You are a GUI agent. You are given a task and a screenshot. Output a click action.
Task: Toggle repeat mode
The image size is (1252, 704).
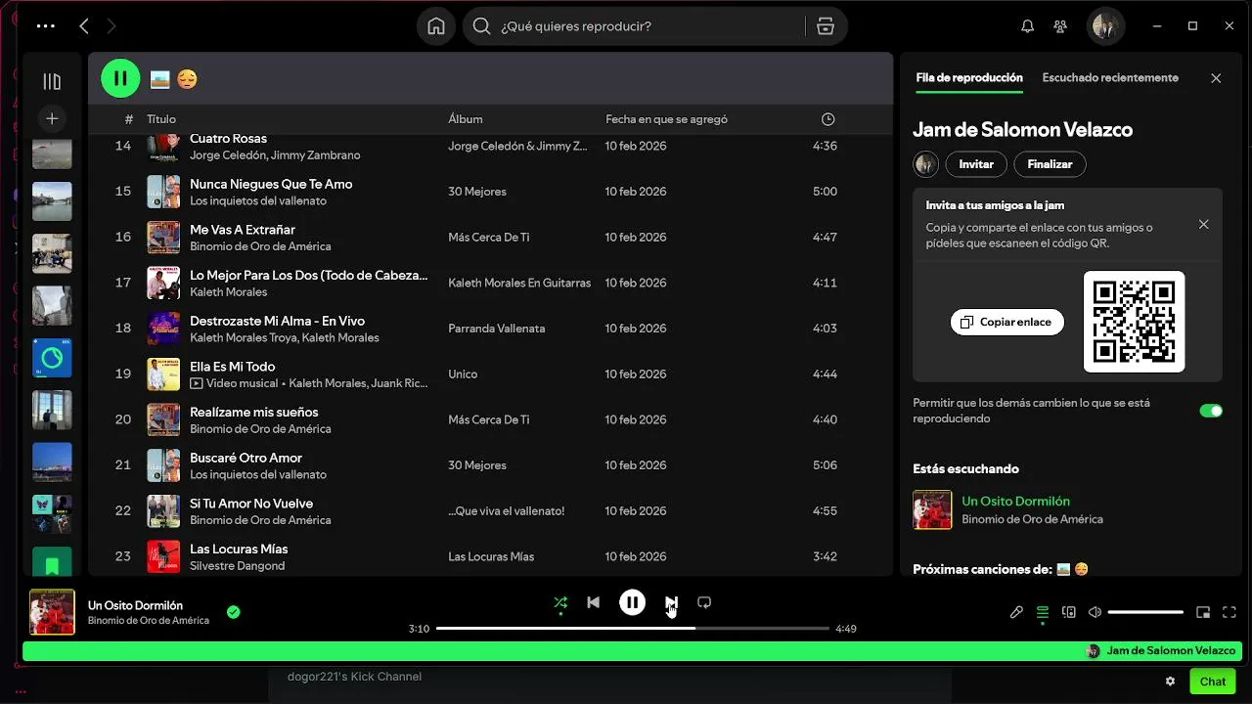(704, 602)
